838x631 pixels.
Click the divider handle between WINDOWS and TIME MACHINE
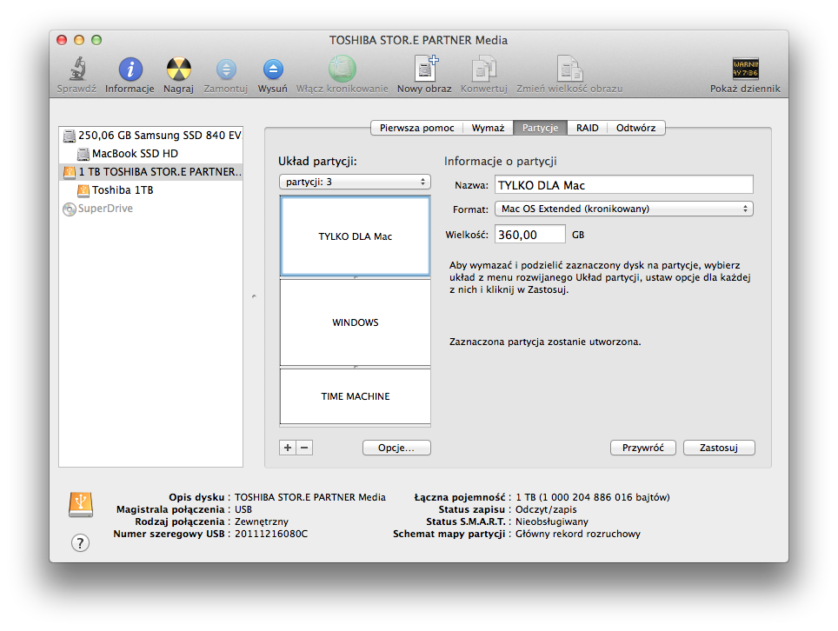356,367
